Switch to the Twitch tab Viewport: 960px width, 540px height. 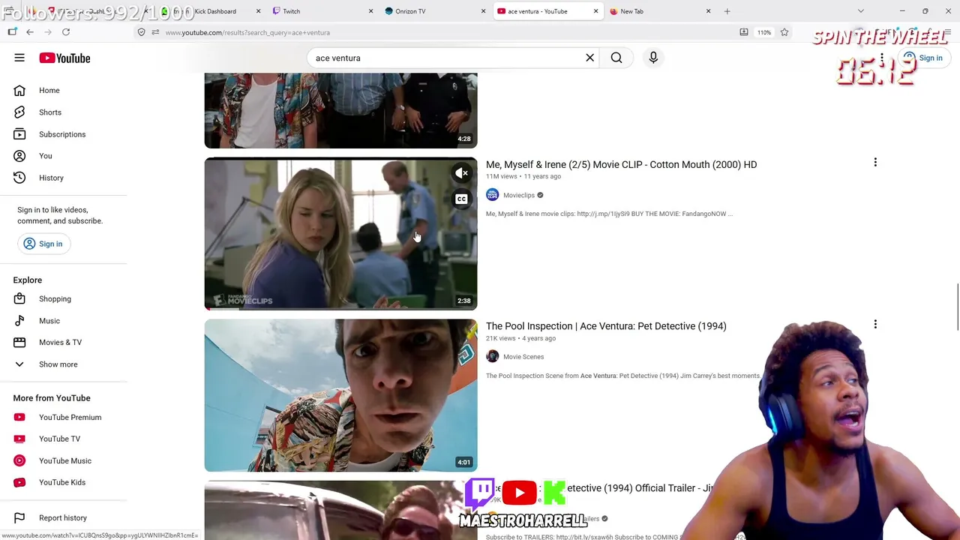[322, 11]
